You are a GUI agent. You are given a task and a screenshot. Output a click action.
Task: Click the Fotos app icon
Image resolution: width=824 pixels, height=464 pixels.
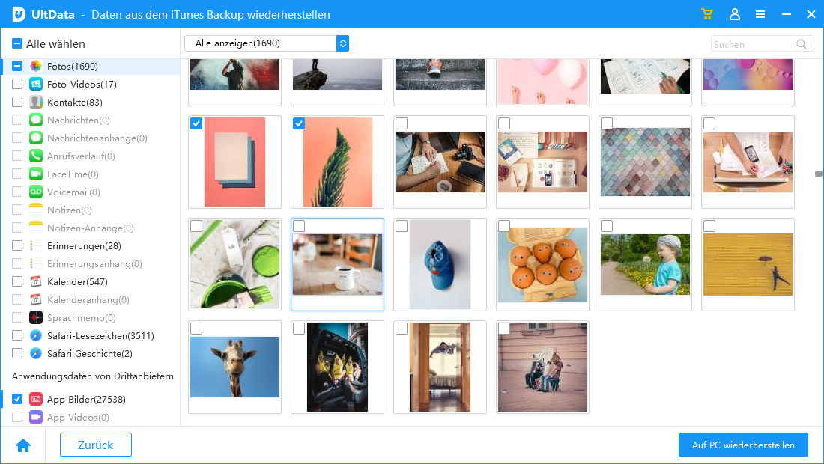tap(36, 66)
